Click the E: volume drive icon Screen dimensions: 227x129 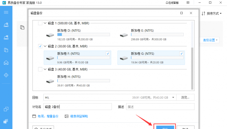click(124, 35)
